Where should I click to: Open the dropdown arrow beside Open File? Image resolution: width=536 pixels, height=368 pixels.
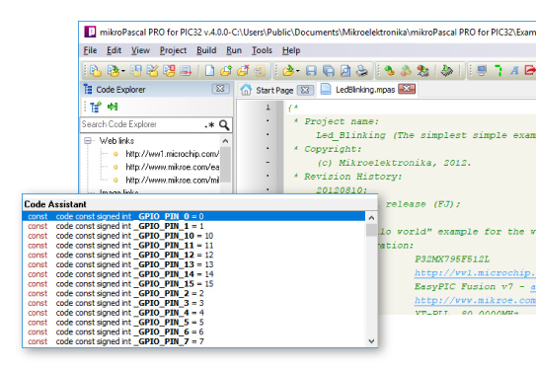(x=298, y=71)
